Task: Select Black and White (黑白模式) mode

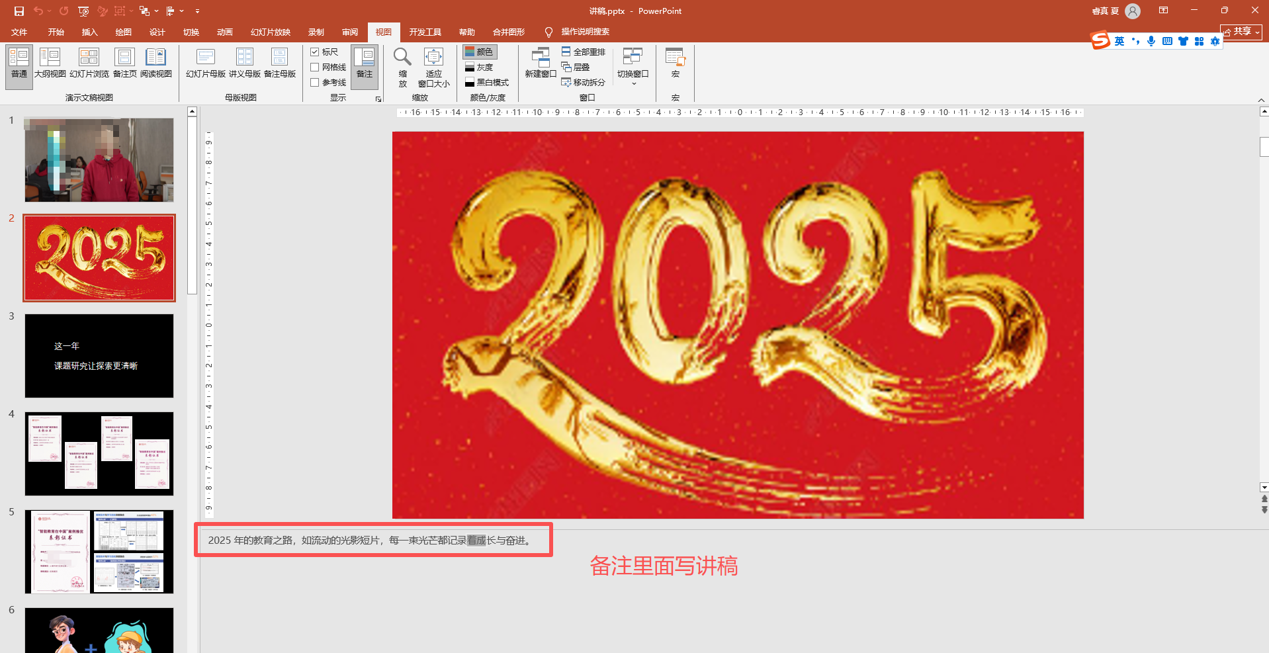Action: click(x=487, y=82)
